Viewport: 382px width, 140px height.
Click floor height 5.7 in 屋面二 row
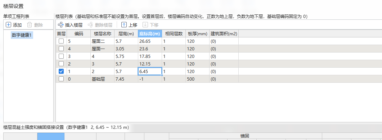click(126, 41)
